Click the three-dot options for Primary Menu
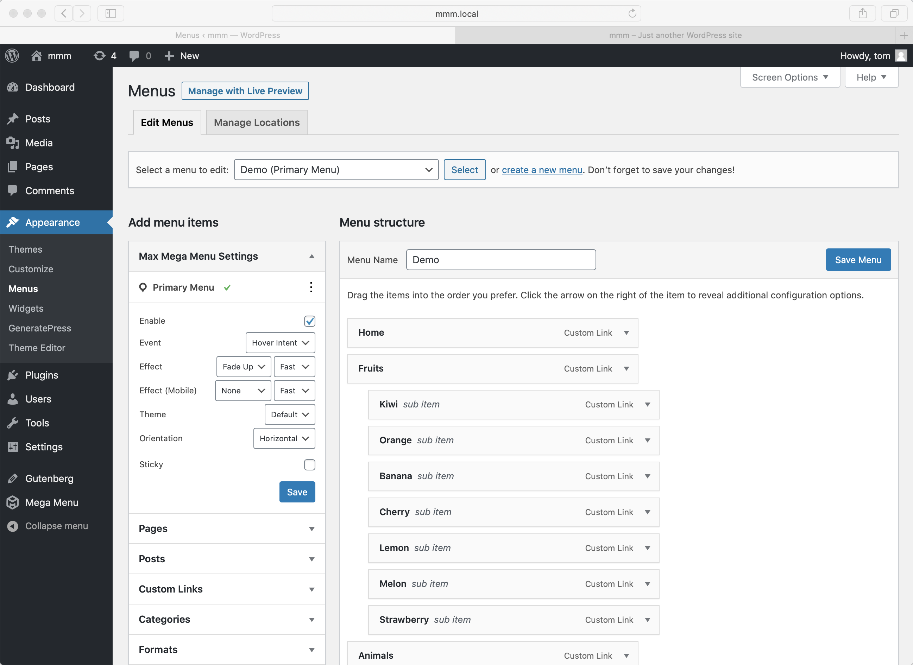This screenshot has height=665, width=913. point(311,287)
